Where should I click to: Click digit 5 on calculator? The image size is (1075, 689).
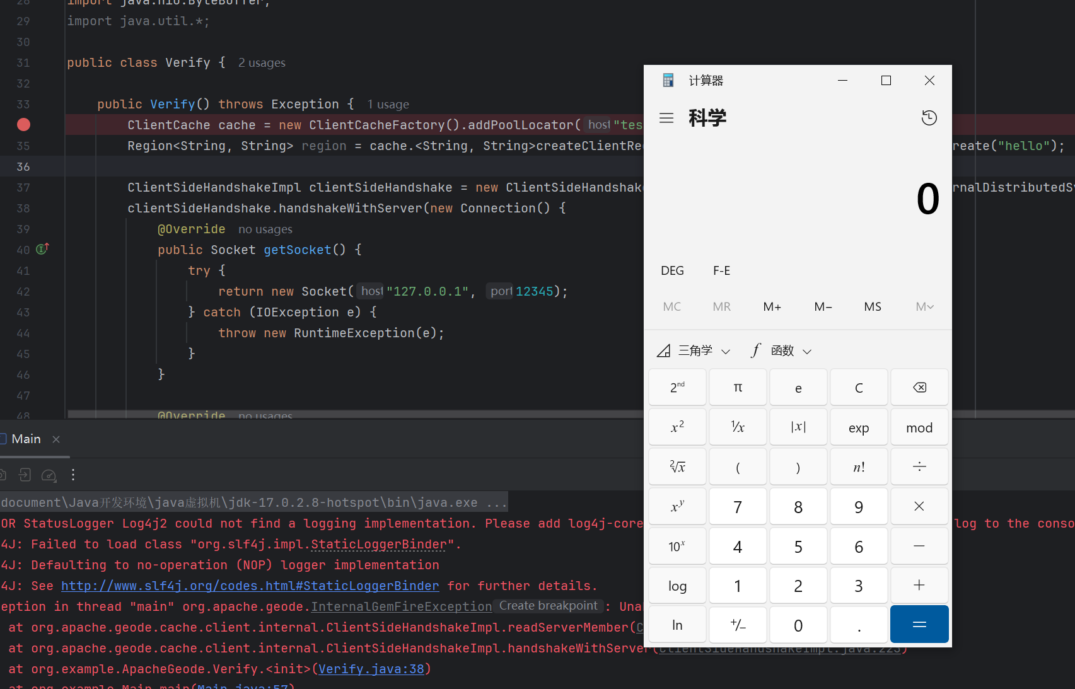798,546
